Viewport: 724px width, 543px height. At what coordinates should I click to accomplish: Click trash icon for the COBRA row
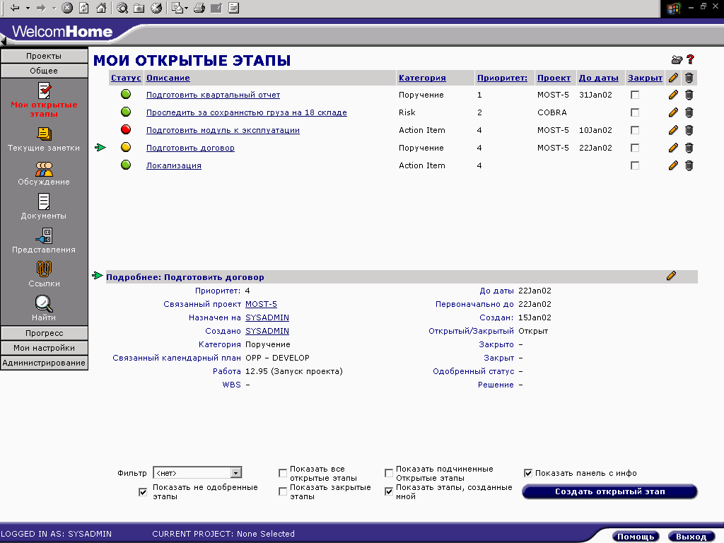(x=689, y=112)
